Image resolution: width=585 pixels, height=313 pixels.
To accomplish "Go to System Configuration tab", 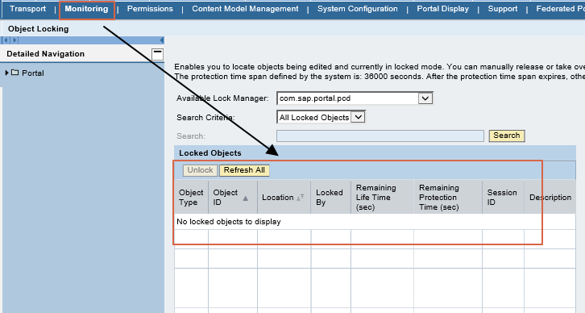I will click(358, 9).
